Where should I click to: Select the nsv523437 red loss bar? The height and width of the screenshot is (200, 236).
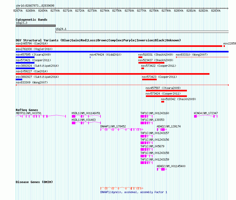151,63
